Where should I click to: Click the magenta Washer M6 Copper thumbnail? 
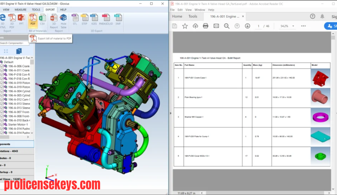(320, 117)
